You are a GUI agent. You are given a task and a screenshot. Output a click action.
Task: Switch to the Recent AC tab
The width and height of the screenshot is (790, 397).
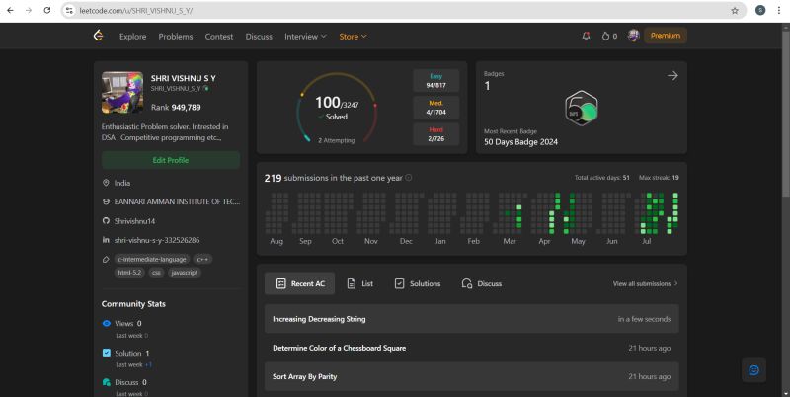click(300, 283)
